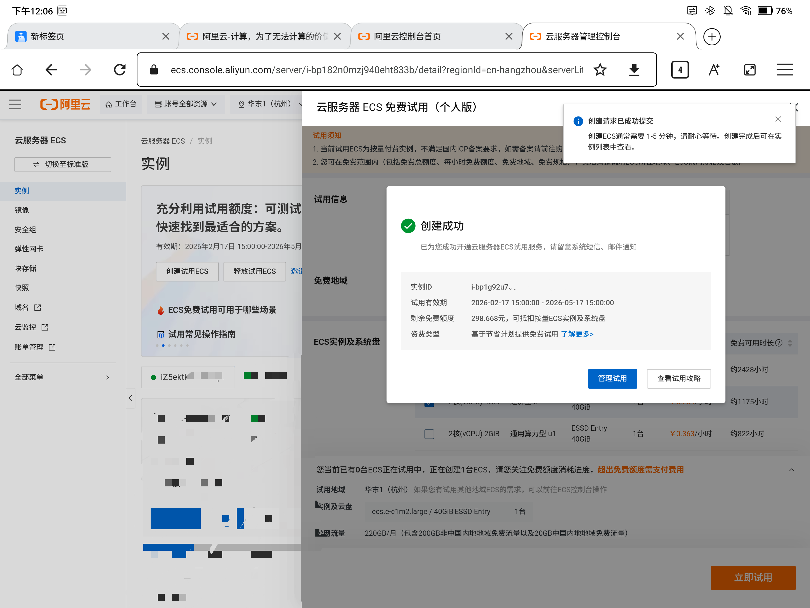
Task: Open the 了解更多 link
Action: 577,334
